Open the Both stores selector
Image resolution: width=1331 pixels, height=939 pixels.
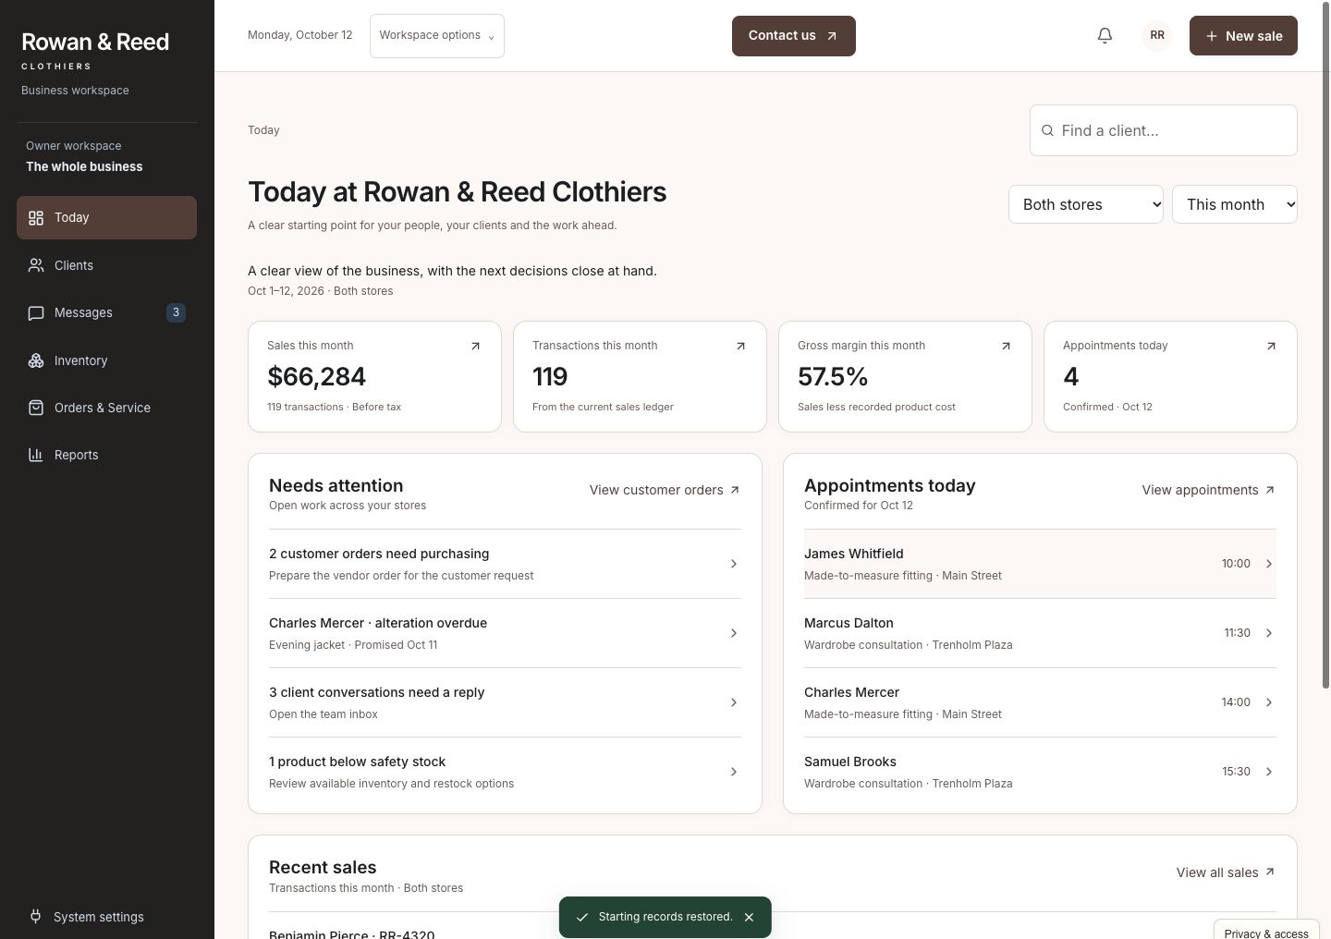[1086, 204]
